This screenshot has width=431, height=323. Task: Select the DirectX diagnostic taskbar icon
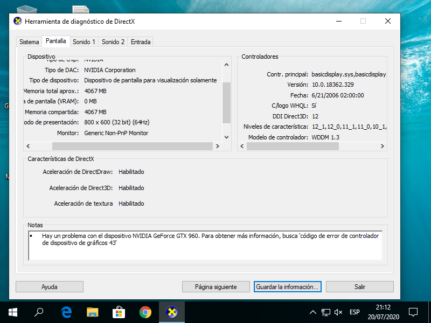(x=171, y=312)
